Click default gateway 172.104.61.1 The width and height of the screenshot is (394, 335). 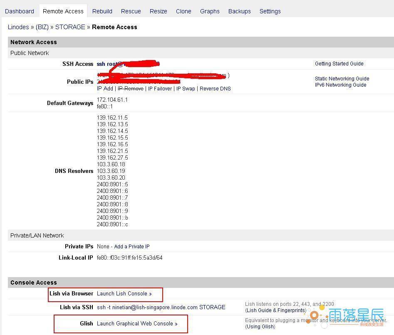[x=112, y=100]
